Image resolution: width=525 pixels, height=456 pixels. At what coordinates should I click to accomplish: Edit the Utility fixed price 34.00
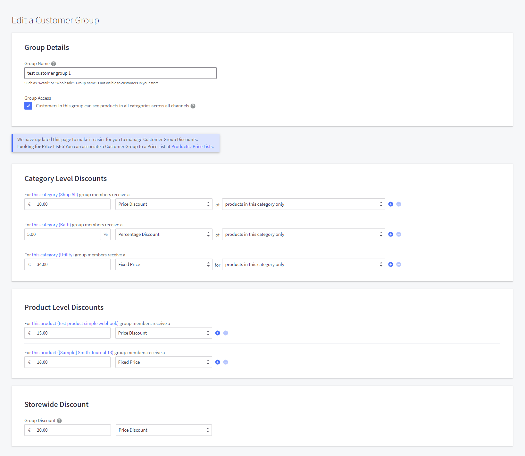click(72, 264)
